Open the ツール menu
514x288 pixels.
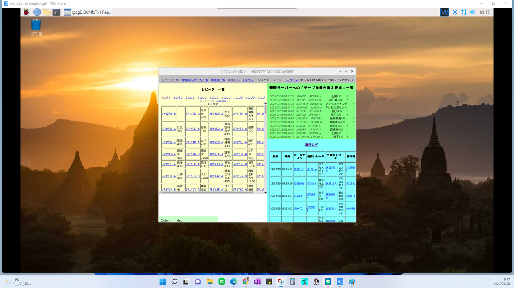tap(277, 80)
